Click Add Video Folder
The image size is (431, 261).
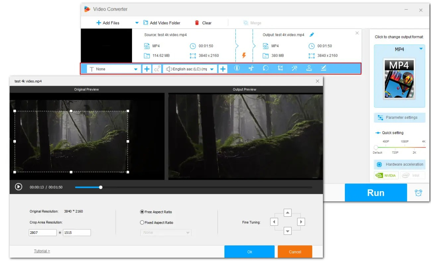point(162,23)
